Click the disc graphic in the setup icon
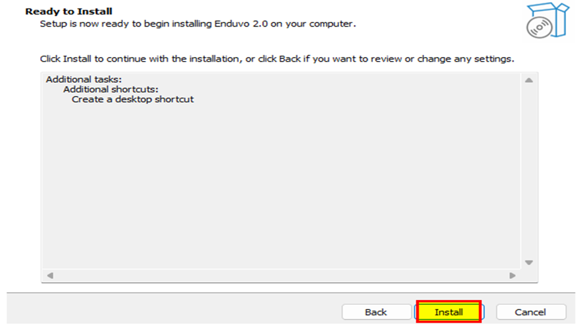584x326 pixels. pyautogui.click(x=539, y=28)
